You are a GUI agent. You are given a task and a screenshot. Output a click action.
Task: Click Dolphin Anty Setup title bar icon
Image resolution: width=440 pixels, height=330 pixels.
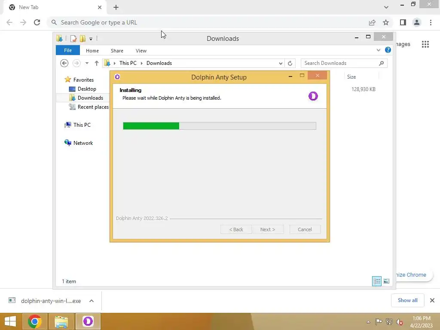point(117,77)
